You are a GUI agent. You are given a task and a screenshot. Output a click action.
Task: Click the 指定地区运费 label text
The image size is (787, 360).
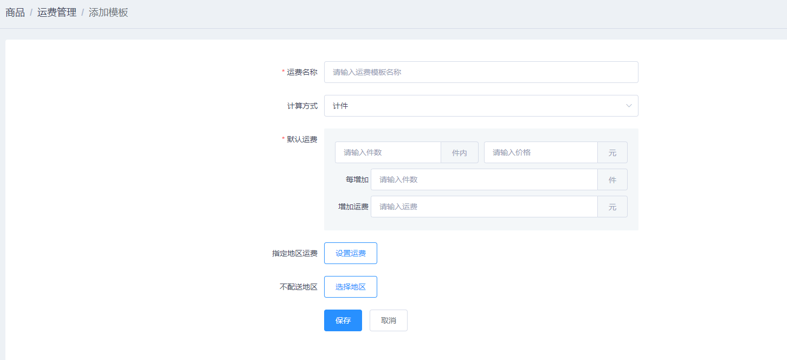pos(295,253)
